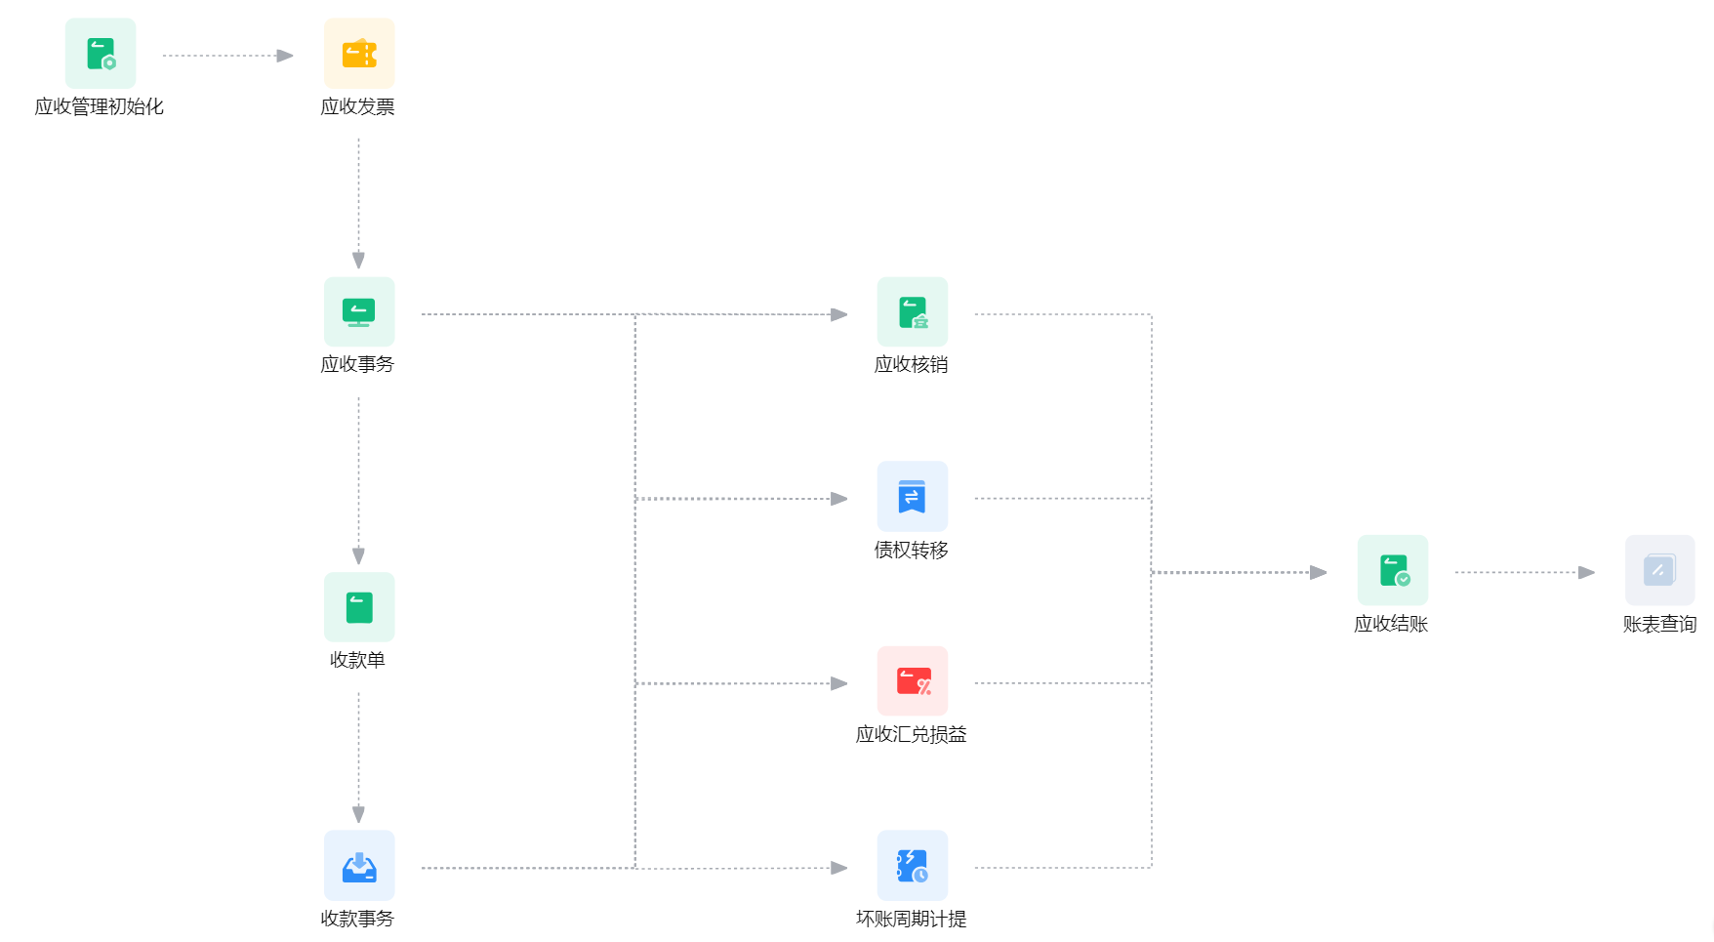Open the blue 收款事务 inbox icon
The width and height of the screenshot is (1714, 942).
pyautogui.click(x=359, y=866)
